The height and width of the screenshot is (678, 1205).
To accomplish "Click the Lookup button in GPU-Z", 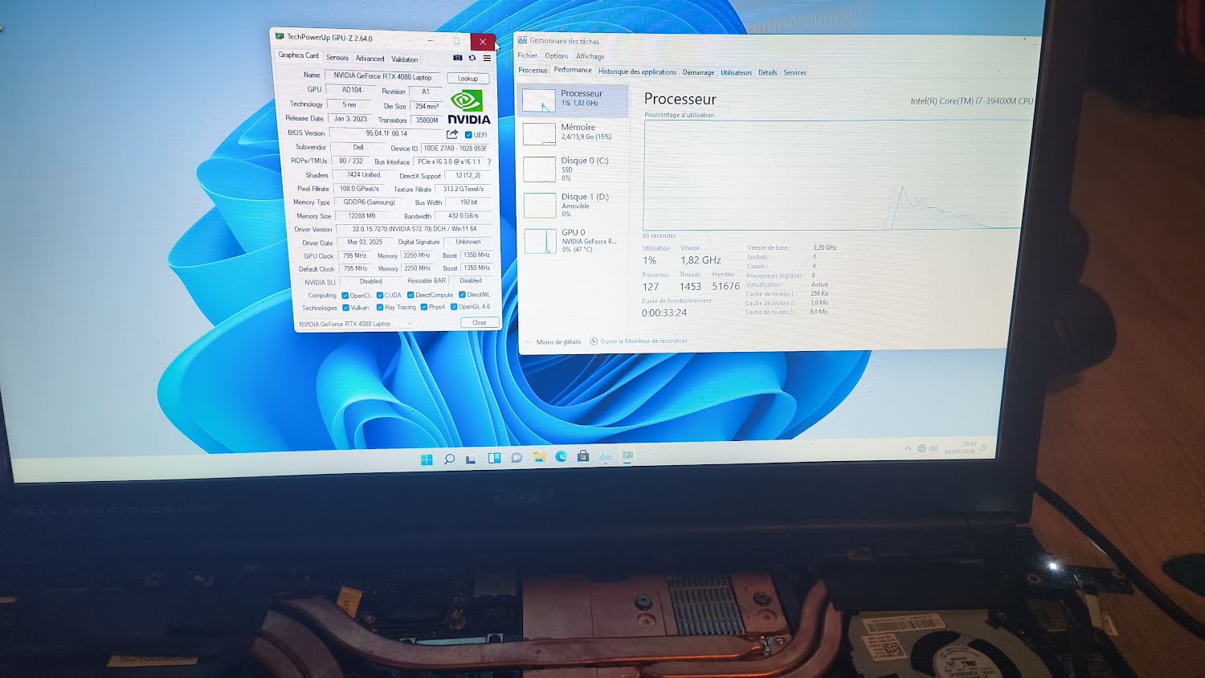I will pos(468,79).
